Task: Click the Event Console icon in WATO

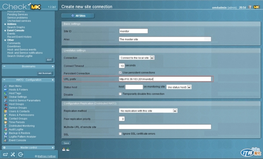Action: click(x=6, y=140)
